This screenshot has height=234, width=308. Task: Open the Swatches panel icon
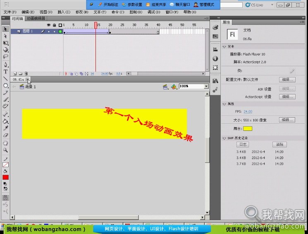tap(215, 36)
